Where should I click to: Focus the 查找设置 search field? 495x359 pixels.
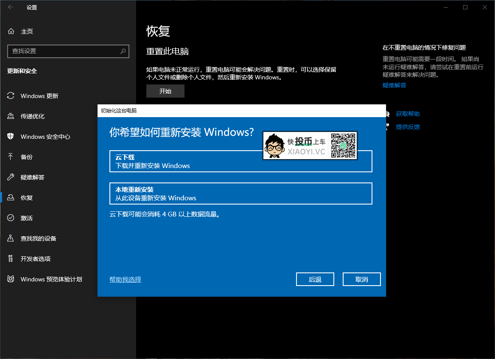click(x=68, y=51)
